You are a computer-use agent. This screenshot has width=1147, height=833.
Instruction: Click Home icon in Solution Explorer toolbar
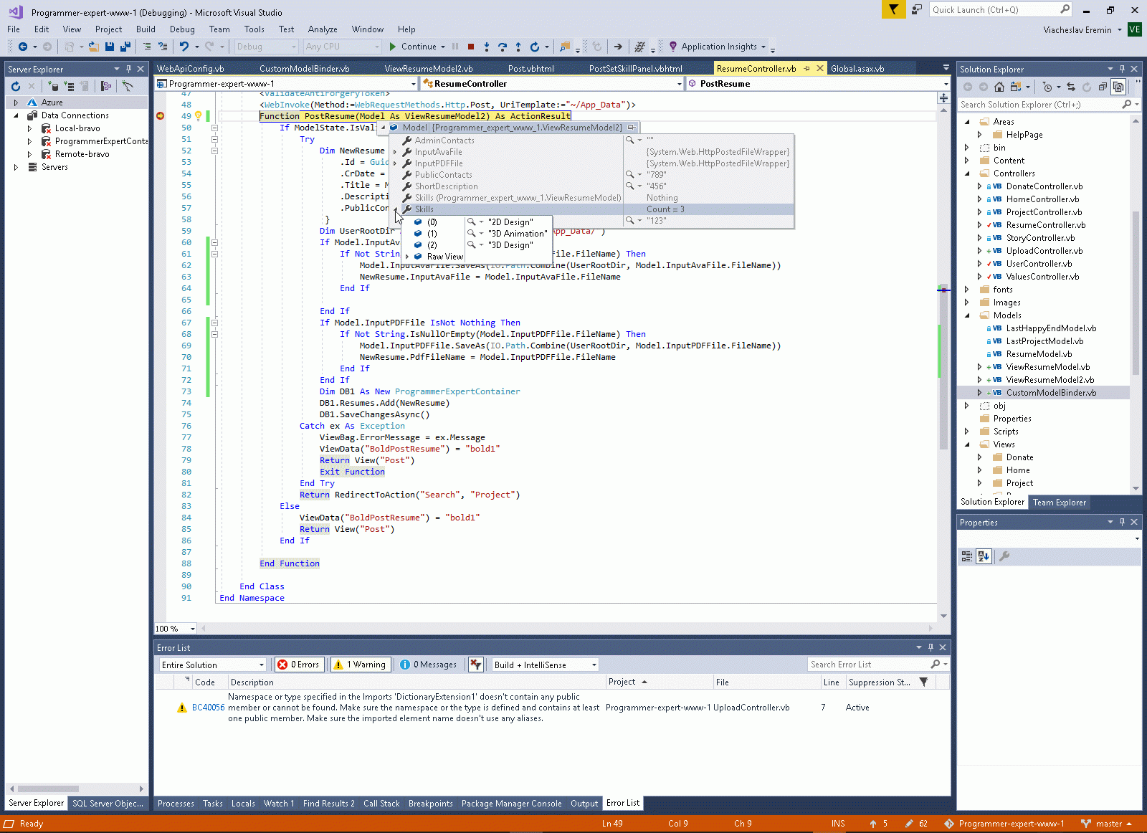coord(999,87)
